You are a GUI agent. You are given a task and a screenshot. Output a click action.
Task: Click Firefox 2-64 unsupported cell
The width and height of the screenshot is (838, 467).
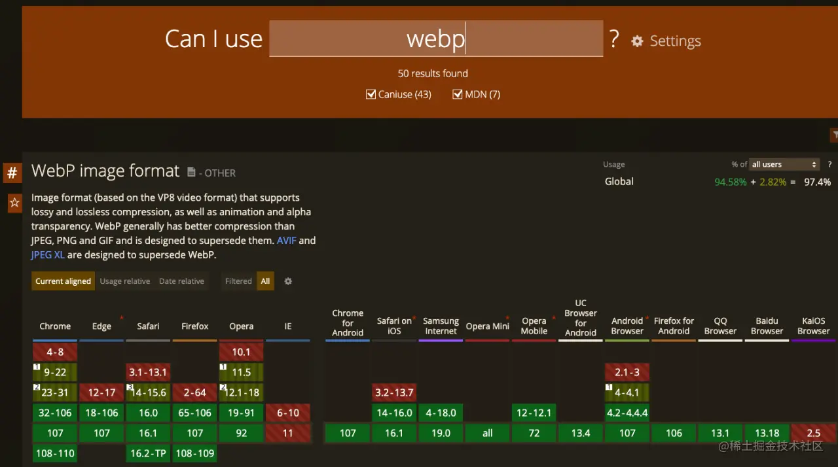(194, 392)
